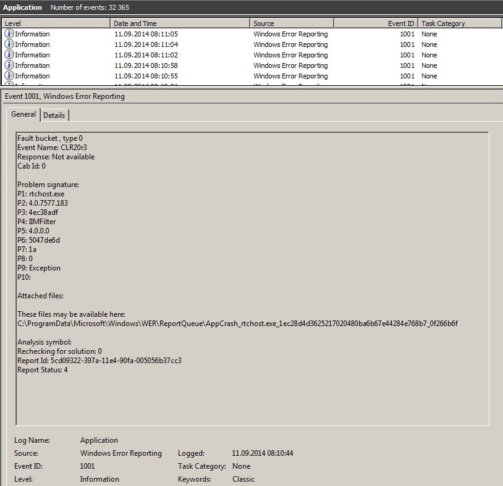The width and height of the screenshot is (503, 486).
Task: Click the information icon for the 08:11:05 event
Action: [x=9, y=33]
